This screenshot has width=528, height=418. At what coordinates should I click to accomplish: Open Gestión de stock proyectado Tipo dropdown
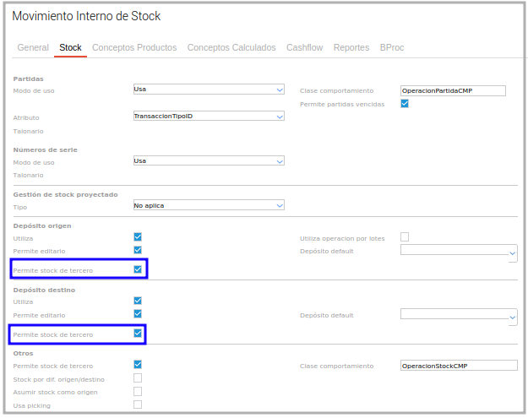point(209,205)
